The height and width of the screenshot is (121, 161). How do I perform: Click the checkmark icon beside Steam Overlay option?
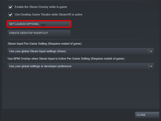tap(10, 7)
